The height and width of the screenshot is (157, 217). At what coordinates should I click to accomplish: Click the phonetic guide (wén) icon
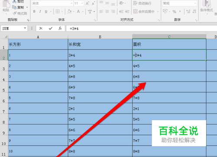click(x=90, y=11)
